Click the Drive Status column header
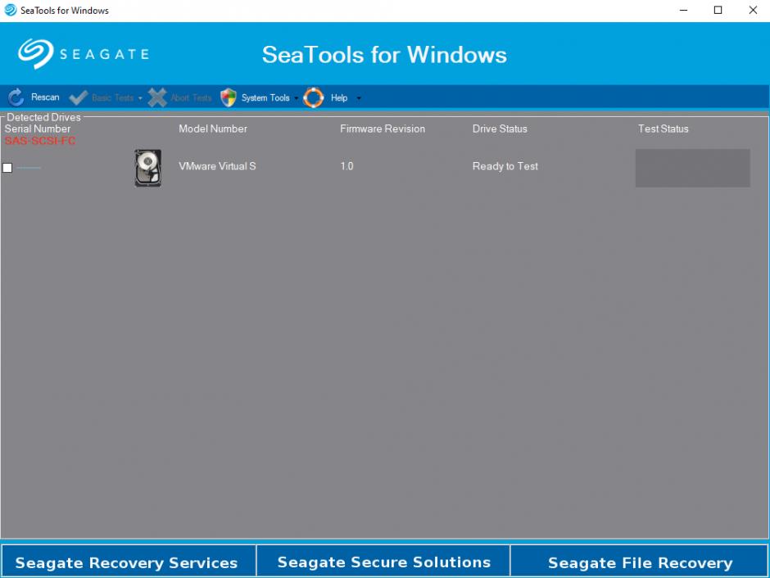 click(x=500, y=129)
